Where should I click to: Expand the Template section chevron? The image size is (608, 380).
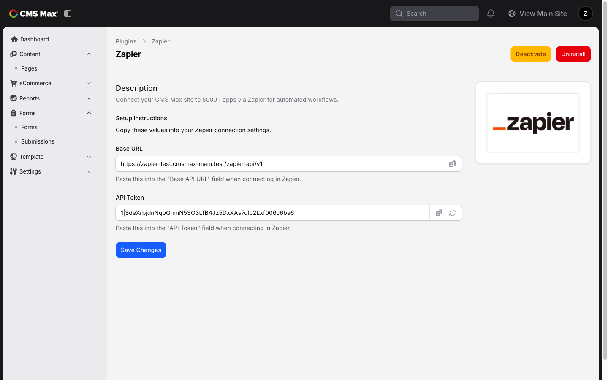tap(89, 157)
